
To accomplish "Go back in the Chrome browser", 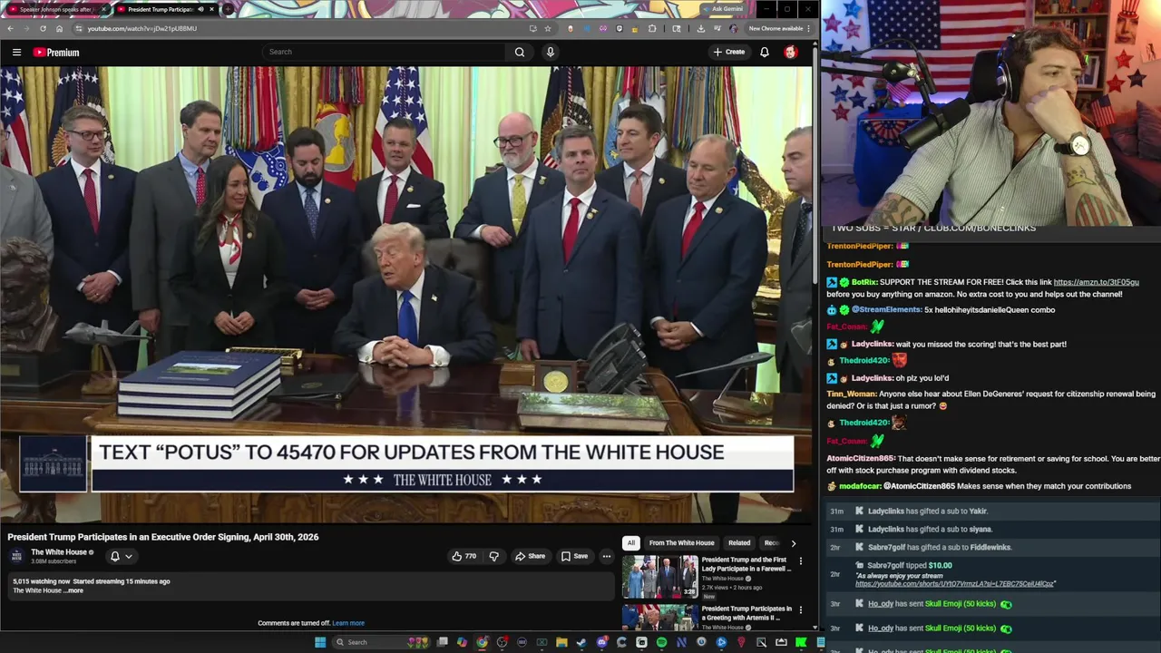I will (10, 28).
